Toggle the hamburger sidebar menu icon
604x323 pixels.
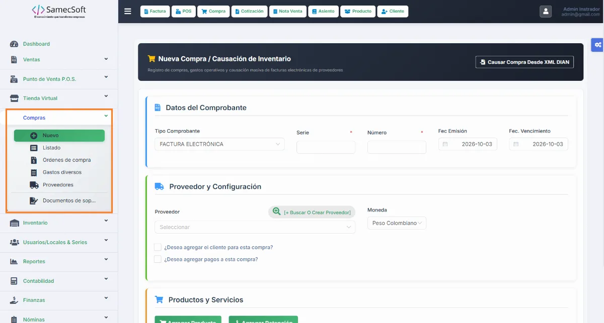(x=127, y=11)
